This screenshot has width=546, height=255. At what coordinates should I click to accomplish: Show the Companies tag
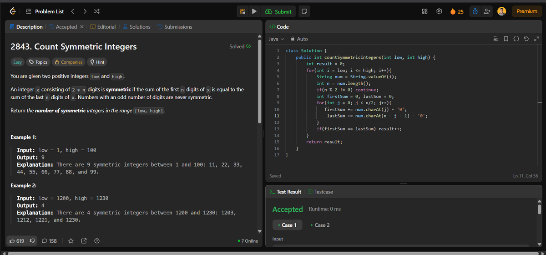click(x=69, y=62)
